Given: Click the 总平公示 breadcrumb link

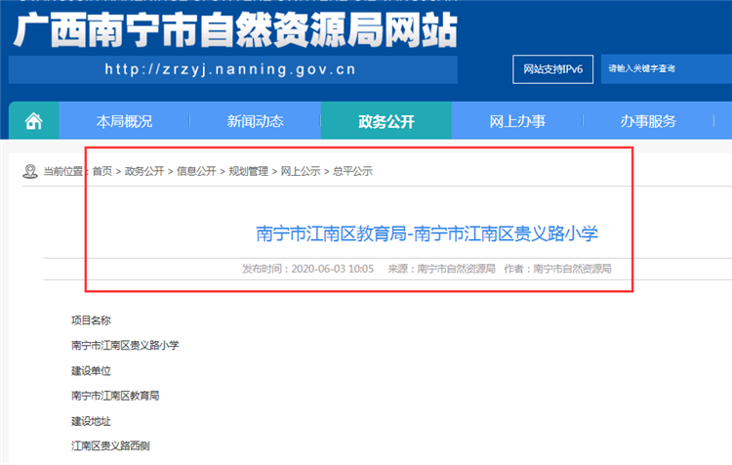Looking at the screenshot, I should point(352,171).
